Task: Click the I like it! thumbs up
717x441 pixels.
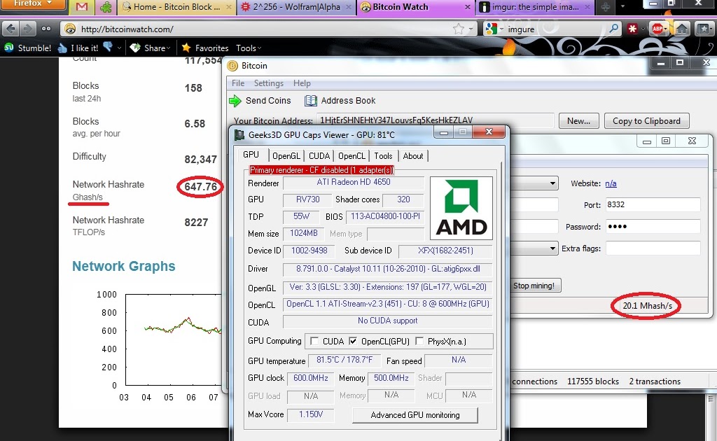Action: pos(78,48)
